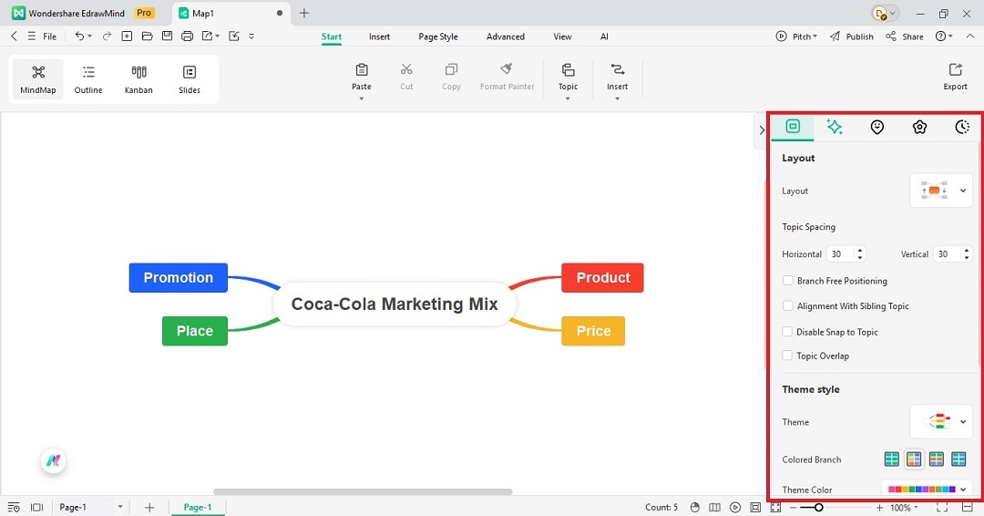The width and height of the screenshot is (984, 516).
Task: Click fit-to-page icon in status bar
Action: (x=755, y=507)
